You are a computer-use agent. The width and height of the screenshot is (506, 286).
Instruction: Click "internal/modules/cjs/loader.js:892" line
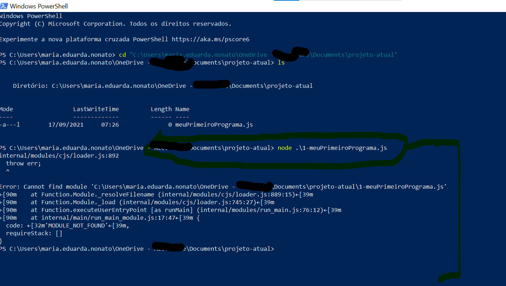coord(59,156)
